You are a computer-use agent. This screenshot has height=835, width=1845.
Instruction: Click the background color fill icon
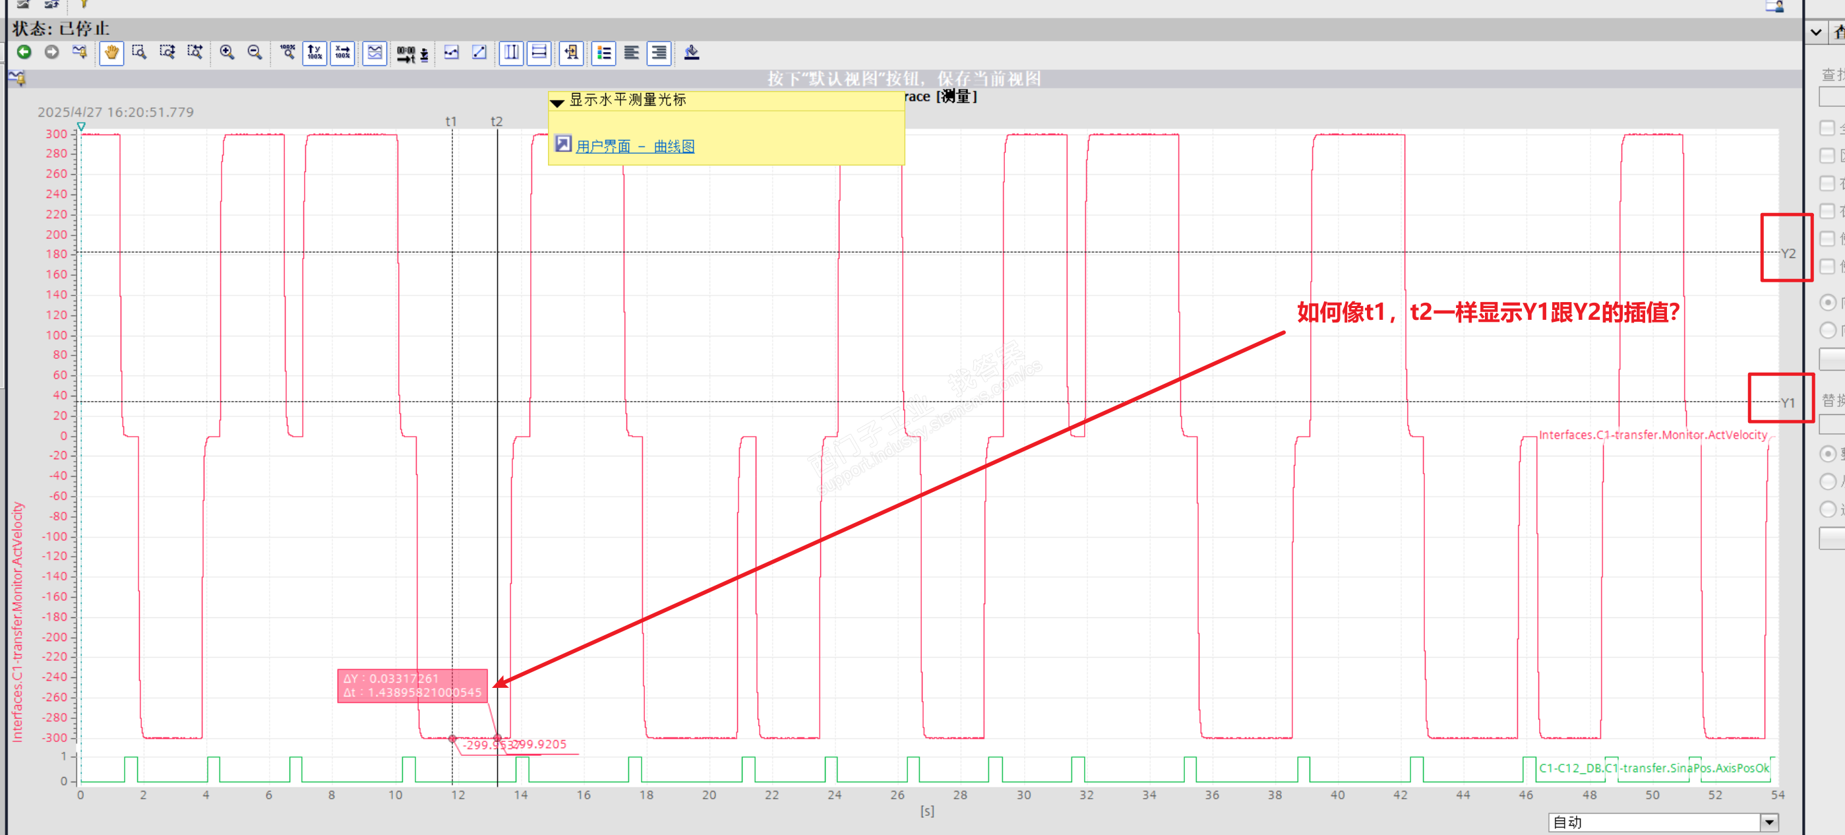click(x=691, y=52)
